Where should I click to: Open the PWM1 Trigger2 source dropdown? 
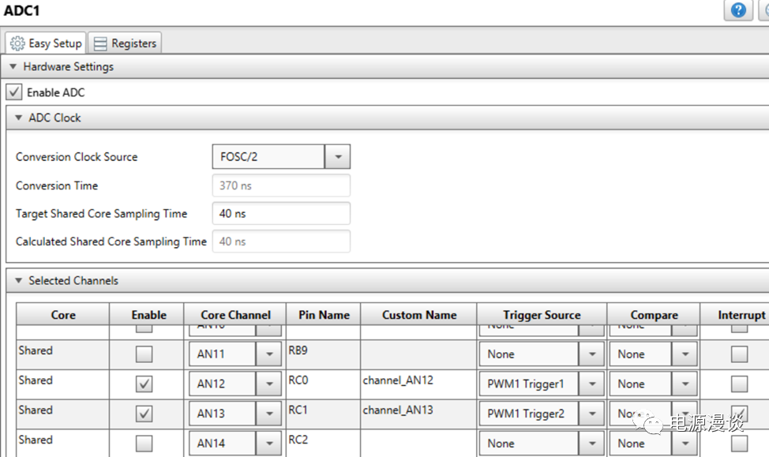pos(591,414)
